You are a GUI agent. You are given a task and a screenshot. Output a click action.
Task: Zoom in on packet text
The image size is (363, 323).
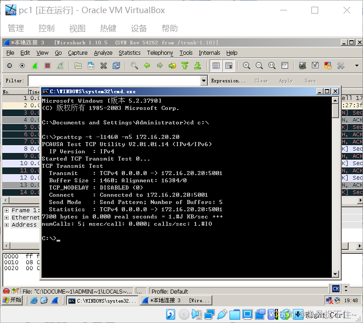pos(247,66)
